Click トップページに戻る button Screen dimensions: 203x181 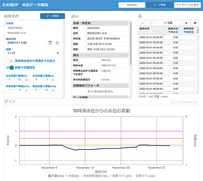187,5
